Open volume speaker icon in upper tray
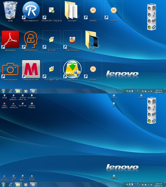Image resolution: width=166 pixels, height=187 pixels. pyautogui.click(x=151, y=91)
